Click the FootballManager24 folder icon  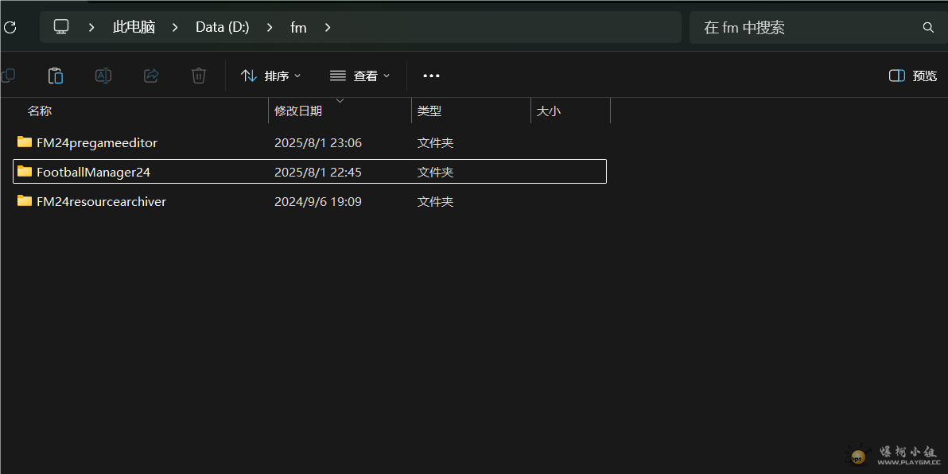pyautogui.click(x=25, y=171)
